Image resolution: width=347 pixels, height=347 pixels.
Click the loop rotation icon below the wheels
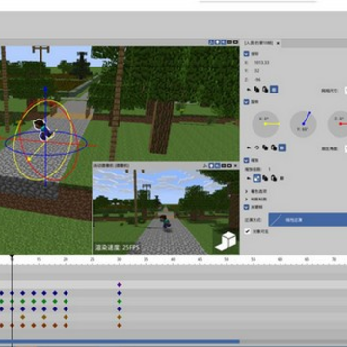(x=256, y=147)
